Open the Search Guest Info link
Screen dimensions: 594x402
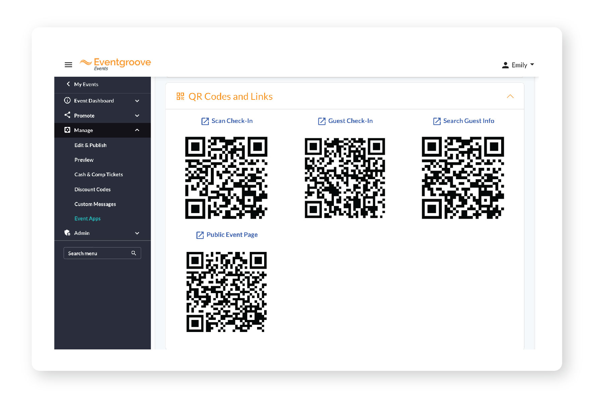coord(469,121)
